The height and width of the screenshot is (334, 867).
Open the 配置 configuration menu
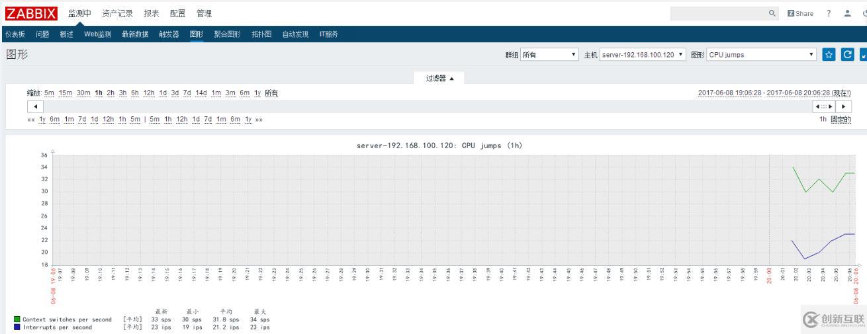tap(177, 13)
